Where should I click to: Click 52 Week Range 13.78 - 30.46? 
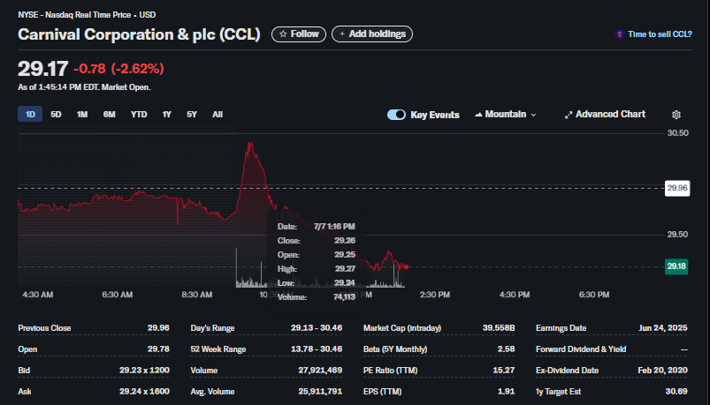(317, 349)
